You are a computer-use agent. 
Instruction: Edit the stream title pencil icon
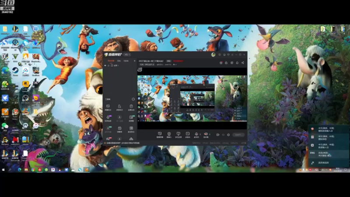(154, 64)
